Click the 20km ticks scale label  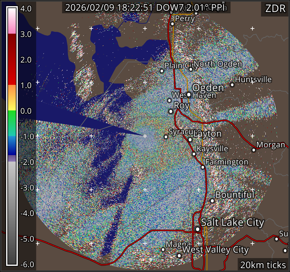(263, 265)
